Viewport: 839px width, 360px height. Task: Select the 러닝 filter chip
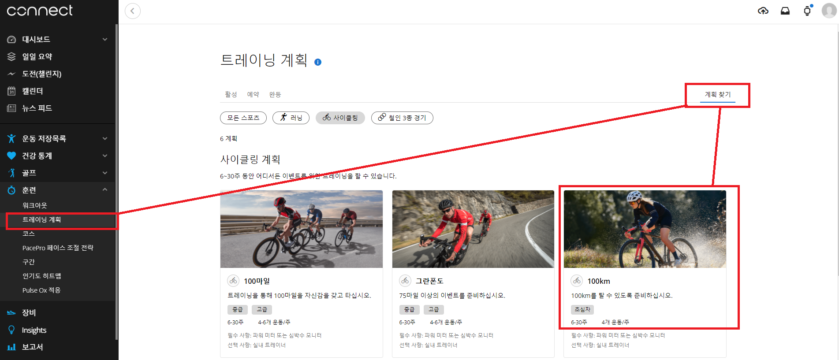(291, 118)
